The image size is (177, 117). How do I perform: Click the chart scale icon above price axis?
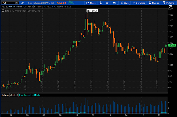[x=170, y=7]
